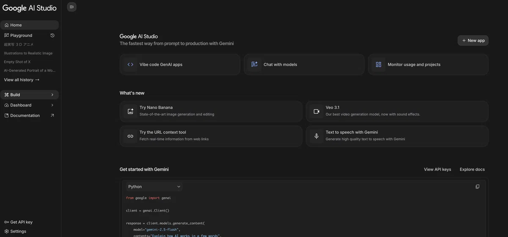The image size is (508, 237).
Task: Open the Vibe code GenAI apps card
Action: tap(180, 65)
